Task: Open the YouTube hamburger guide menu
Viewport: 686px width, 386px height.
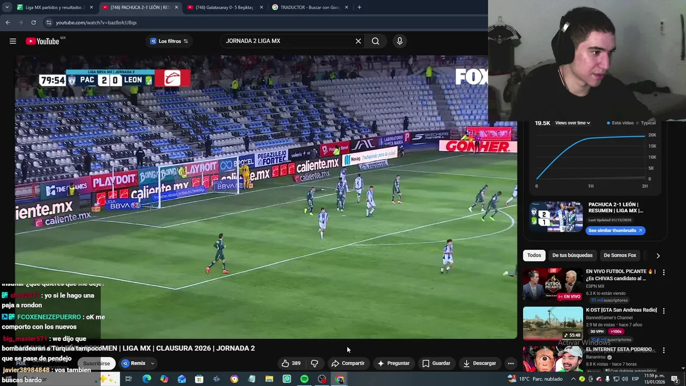Action: click(13, 41)
